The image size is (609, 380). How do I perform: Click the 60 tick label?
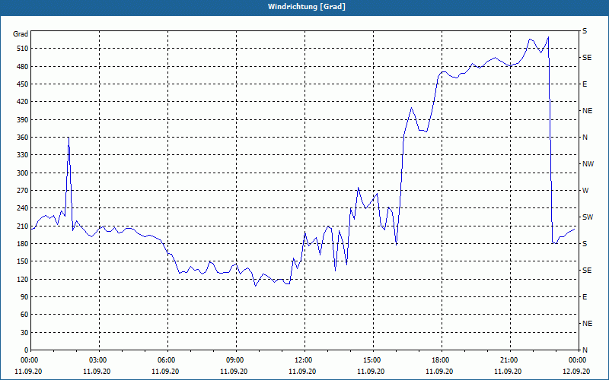point(24,315)
